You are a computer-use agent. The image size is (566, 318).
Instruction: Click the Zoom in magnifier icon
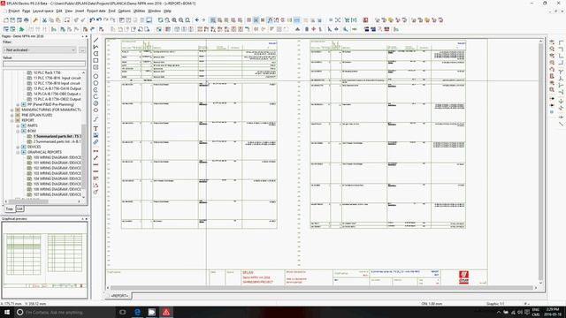174,20
